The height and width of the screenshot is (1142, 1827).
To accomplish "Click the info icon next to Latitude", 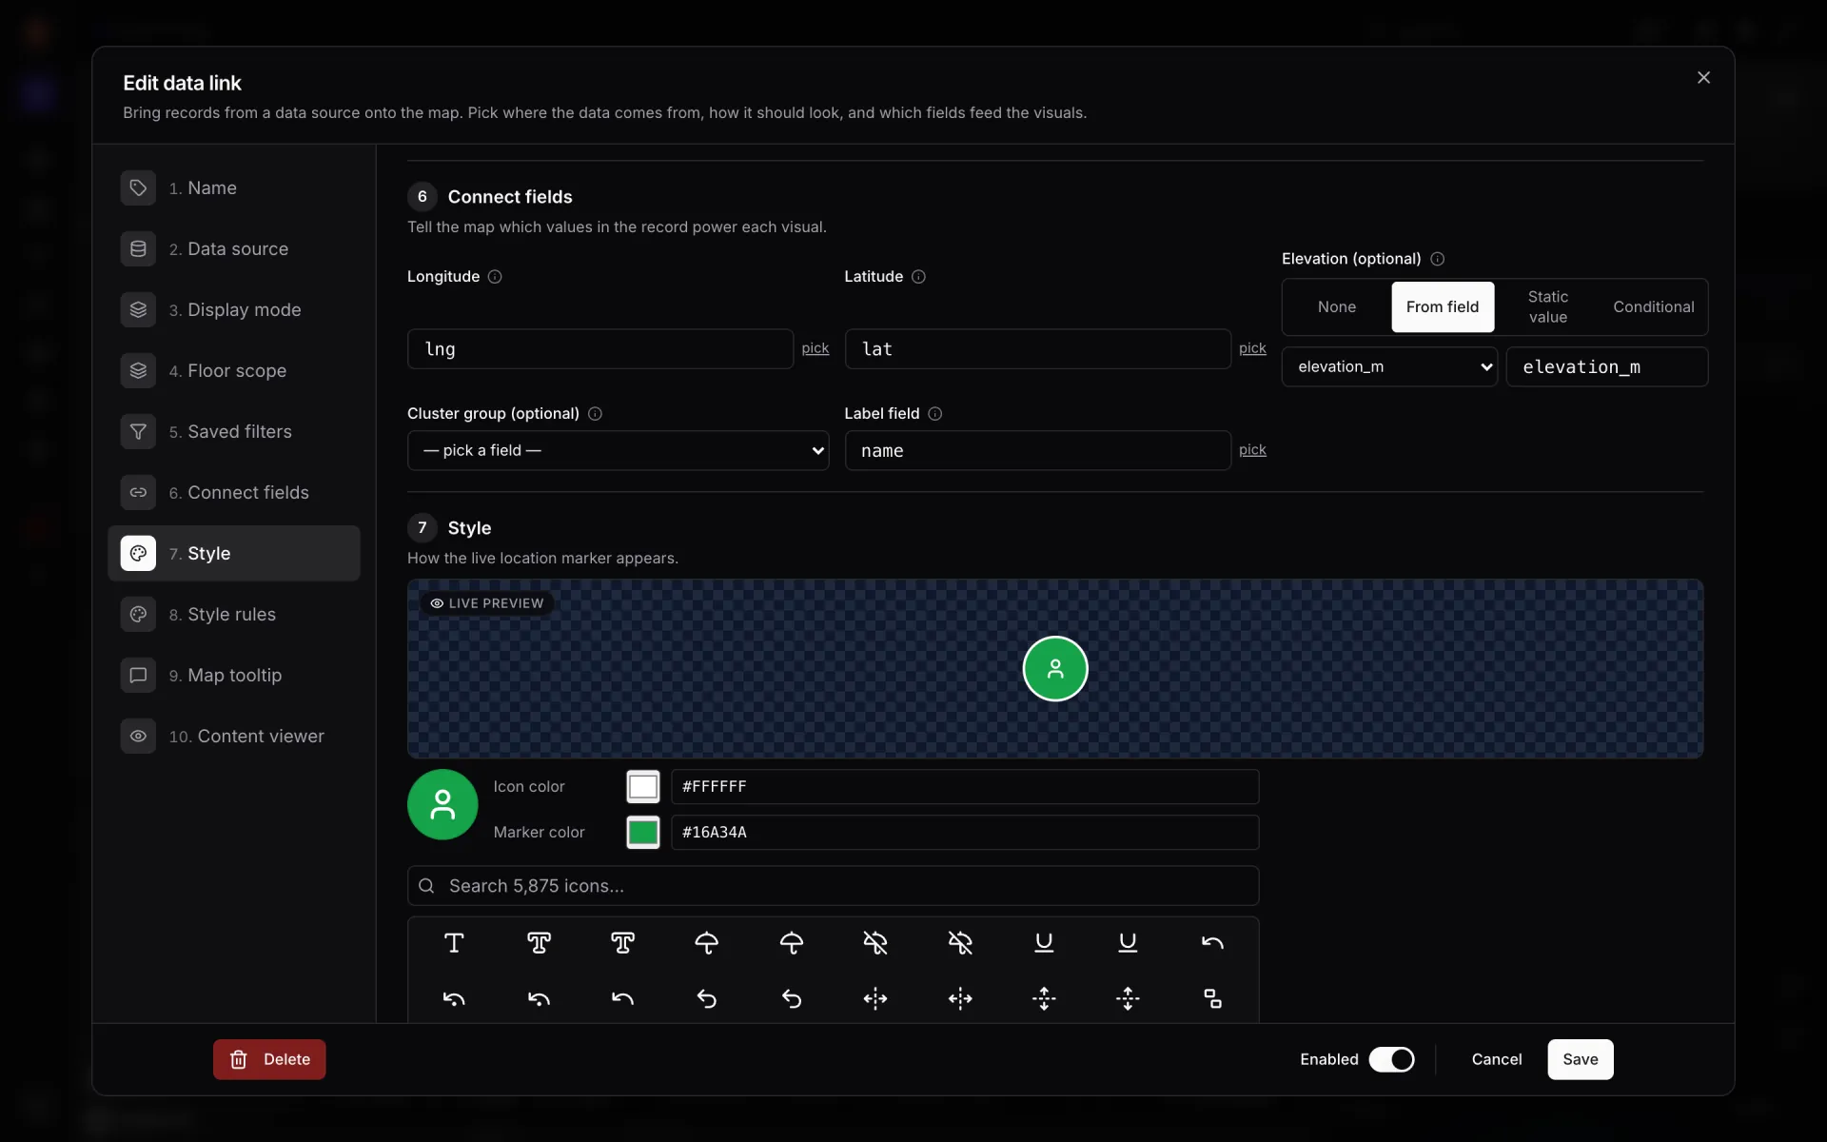I will [918, 277].
